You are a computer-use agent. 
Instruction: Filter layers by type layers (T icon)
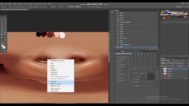[179, 60]
